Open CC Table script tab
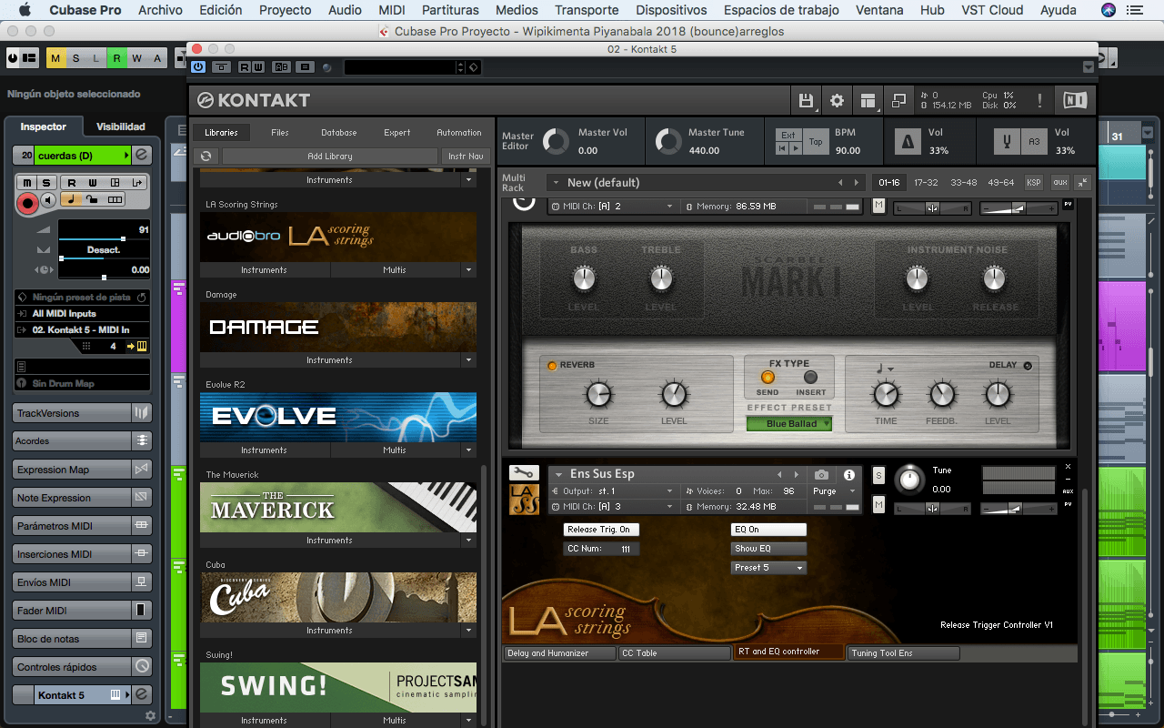The height and width of the screenshot is (728, 1164). click(x=675, y=653)
